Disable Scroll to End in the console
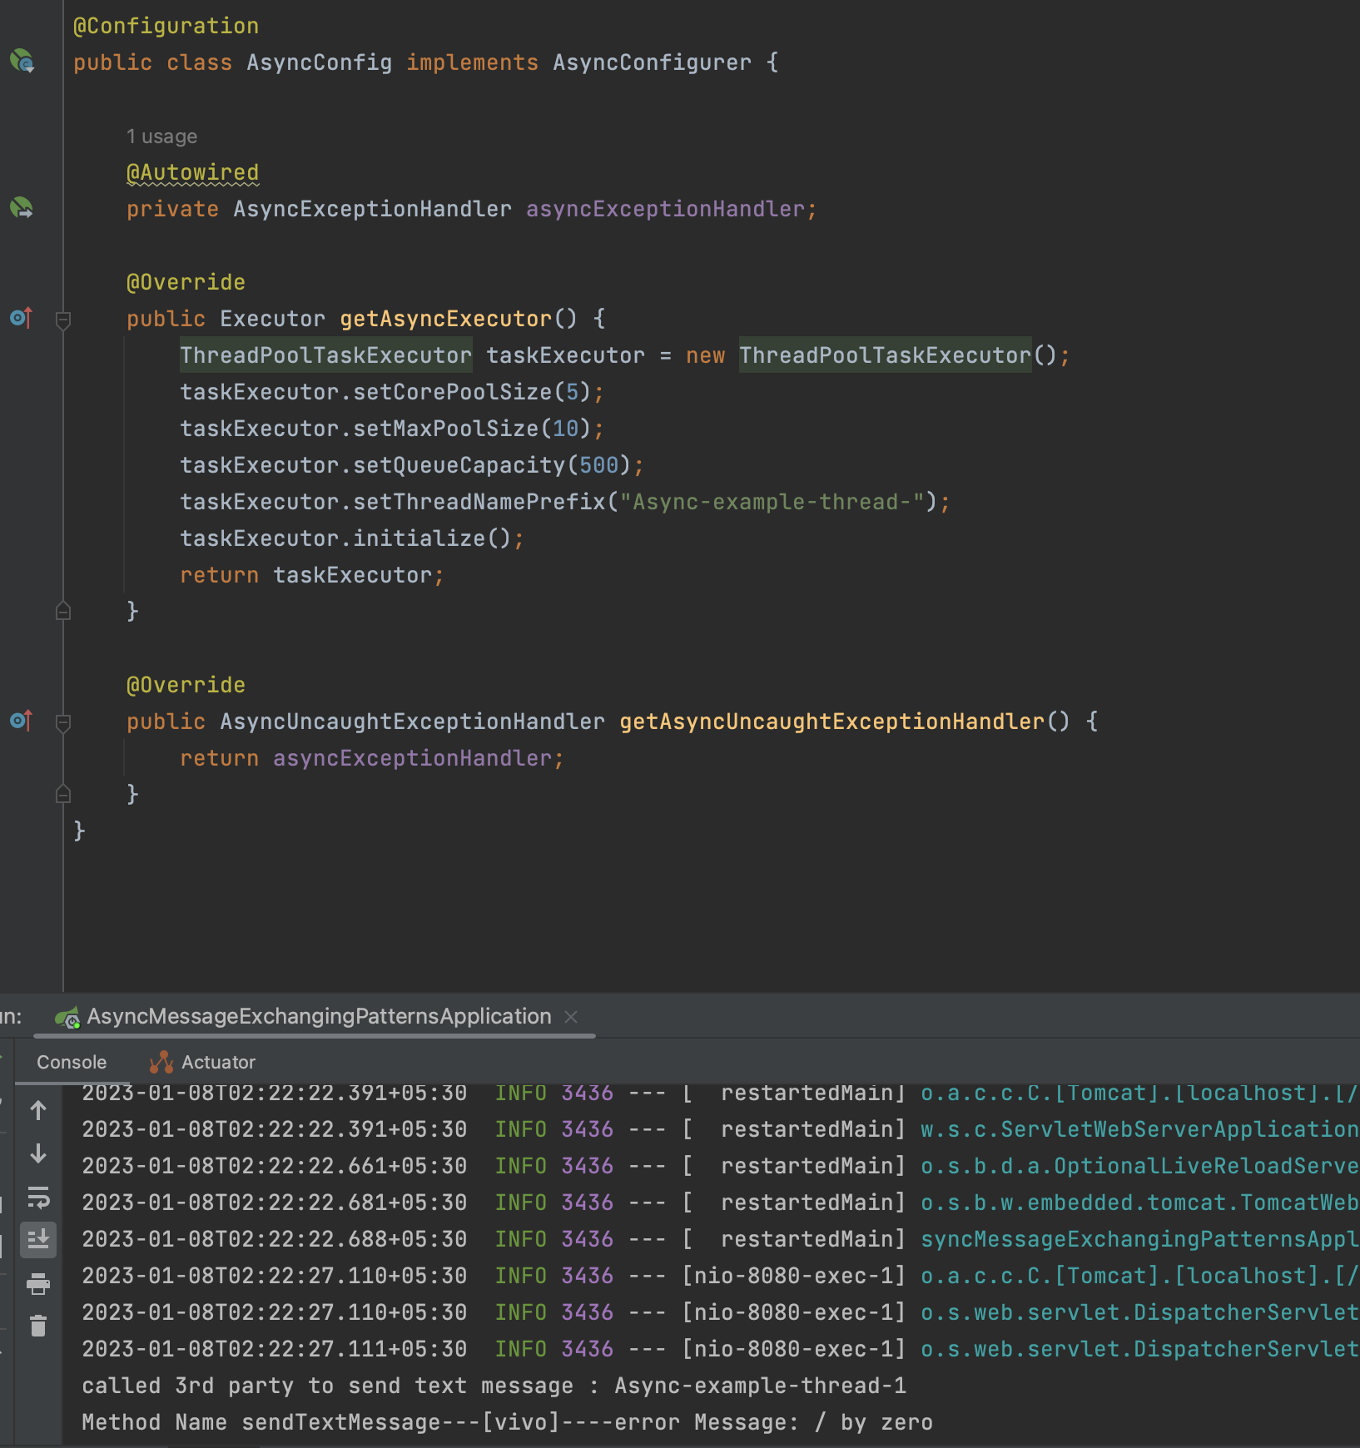Viewport: 1360px width, 1448px height. point(37,1240)
